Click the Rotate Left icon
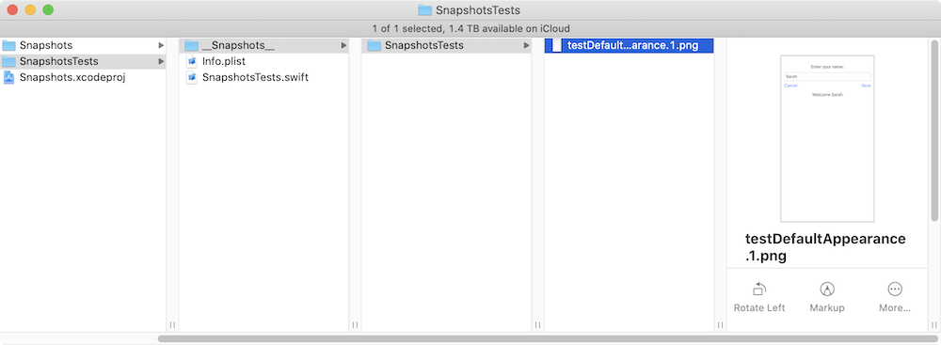941x345 pixels. point(759,290)
